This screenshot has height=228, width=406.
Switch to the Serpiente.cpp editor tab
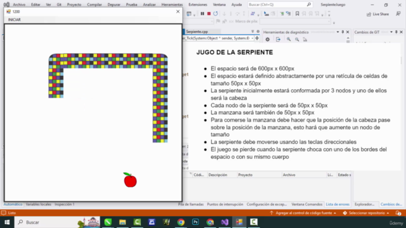[x=197, y=32]
